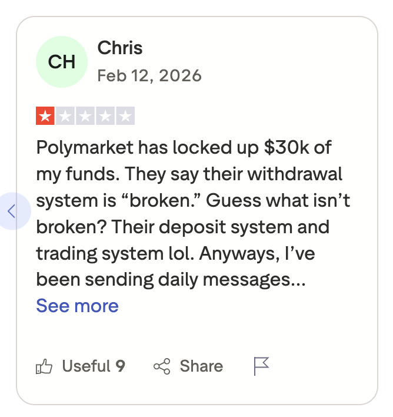Click the truncated ellipsis after 'daily messages'
This screenshot has height=417, width=393.
pos(298,280)
